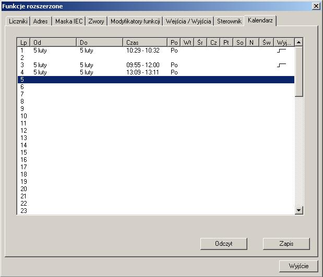Select row number 7
Viewport: 323px width, 277px height.
point(156,94)
